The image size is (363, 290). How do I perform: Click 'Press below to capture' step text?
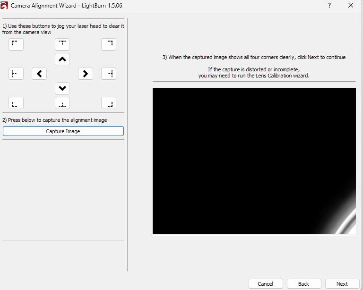pyautogui.click(x=55, y=120)
